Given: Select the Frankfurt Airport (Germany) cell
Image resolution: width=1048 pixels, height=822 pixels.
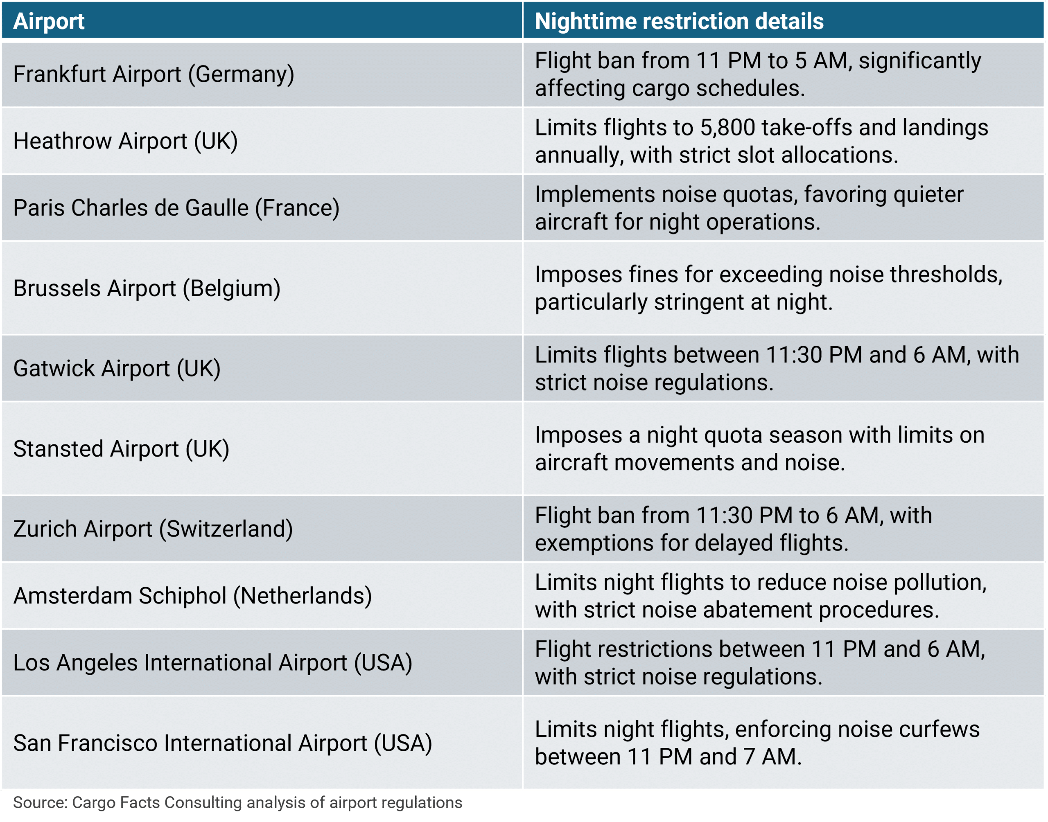Looking at the screenshot, I should click(x=262, y=74).
